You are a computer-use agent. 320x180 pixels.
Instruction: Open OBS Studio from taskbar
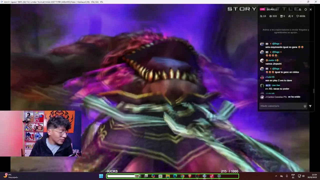coord(197,176)
